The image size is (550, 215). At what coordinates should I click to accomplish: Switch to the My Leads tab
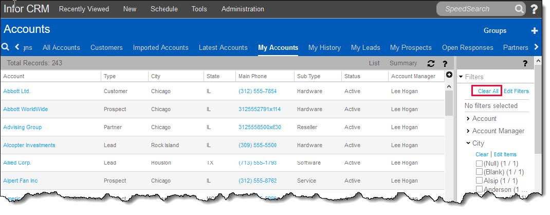point(365,47)
